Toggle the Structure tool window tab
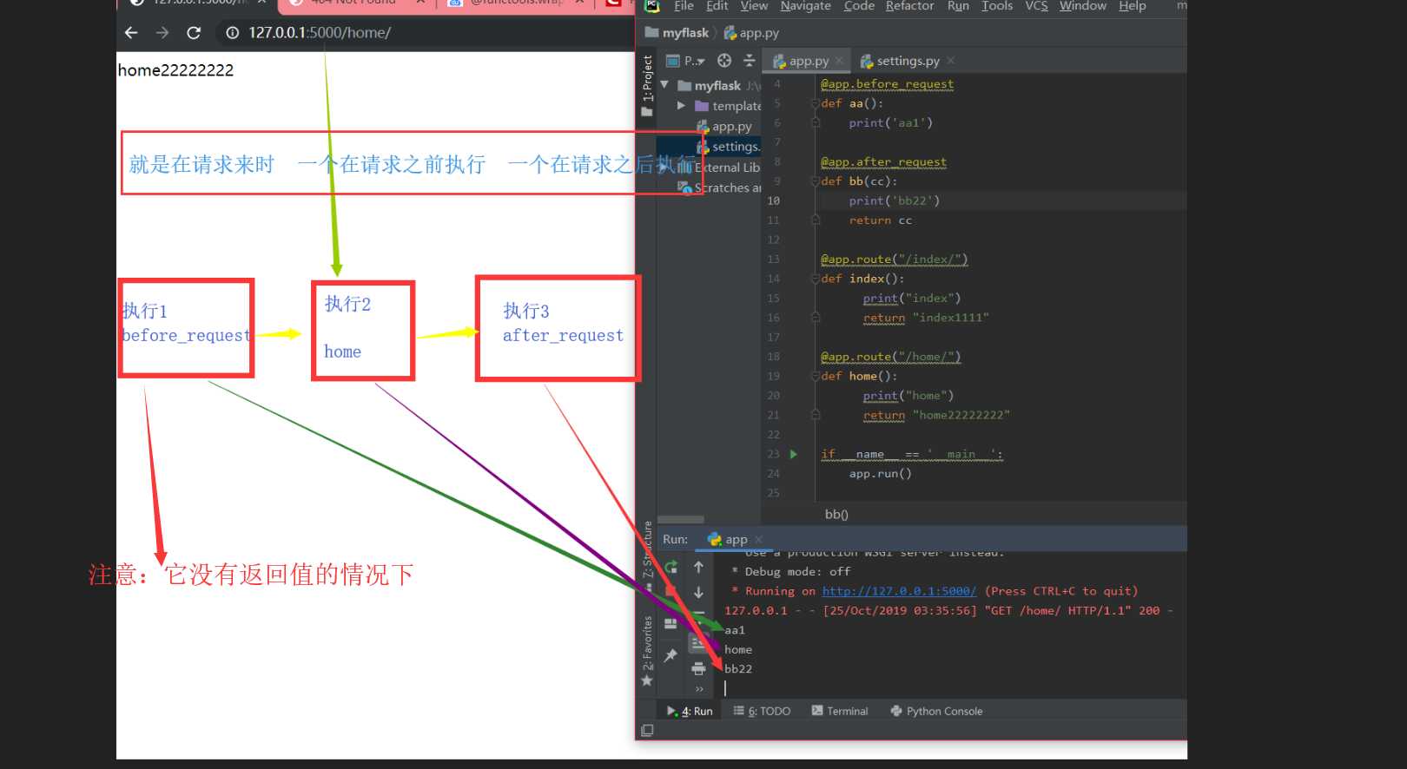Screen dimensions: 1407x769 tap(648, 555)
